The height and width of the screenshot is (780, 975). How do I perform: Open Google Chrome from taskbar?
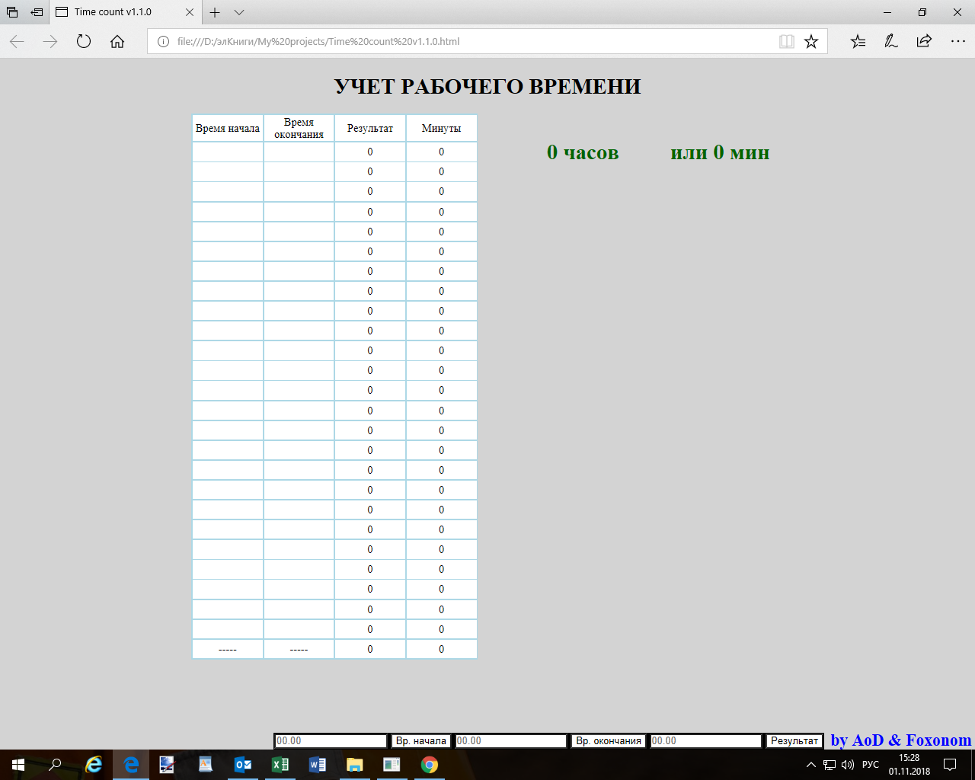click(x=429, y=765)
